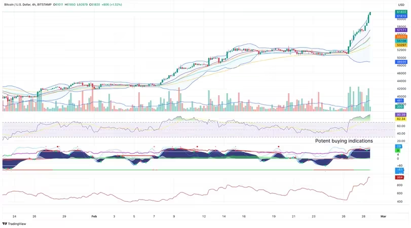
Task: Click the blue 48935 lower band tag
Action: point(401,62)
